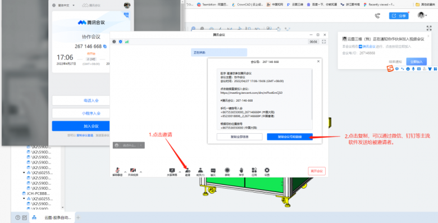
Task: Start recording with the 录制 icon
Action: tap(227, 171)
